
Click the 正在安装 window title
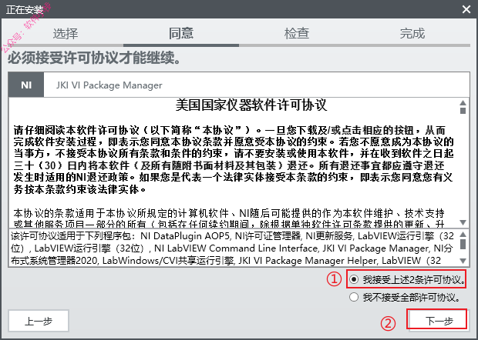click(x=25, y=10)
